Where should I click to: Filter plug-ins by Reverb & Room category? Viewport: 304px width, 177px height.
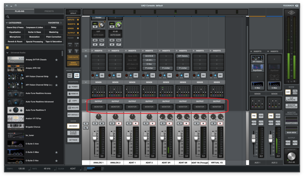tap(15, 41)
